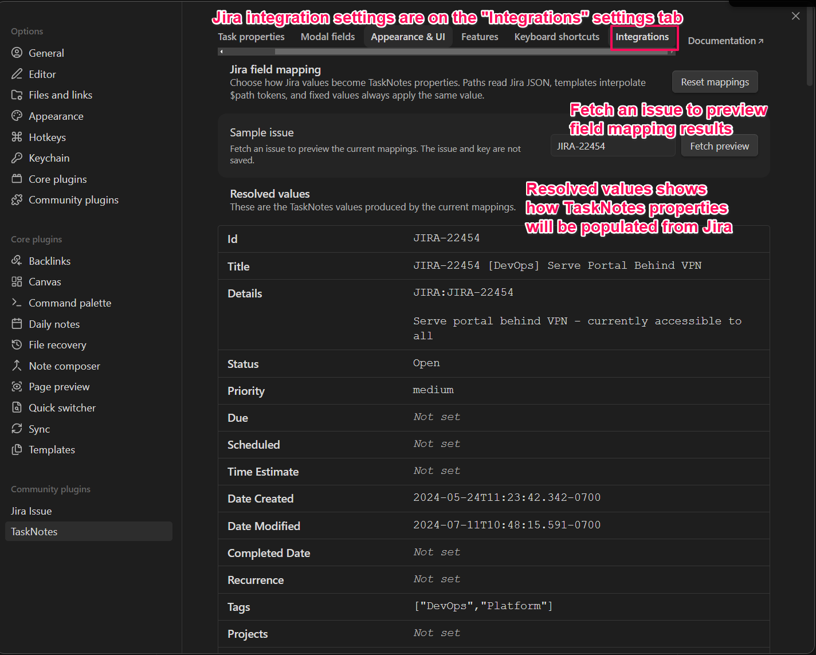Click the Sync arrows icon
Image resolution: width=816 pixels, height=655 pixels.
(17, 429)
